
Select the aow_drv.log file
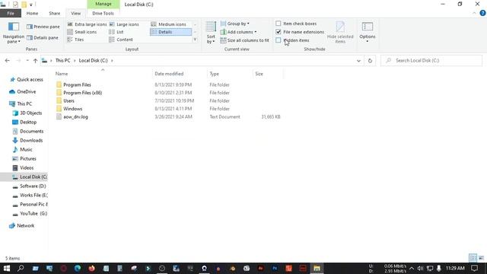tap(75, 116)
